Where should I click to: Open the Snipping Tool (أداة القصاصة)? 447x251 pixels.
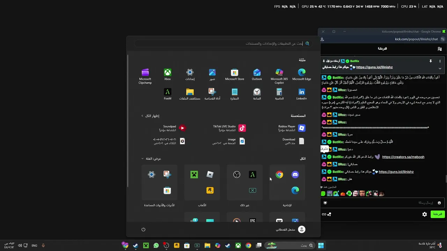212,94
